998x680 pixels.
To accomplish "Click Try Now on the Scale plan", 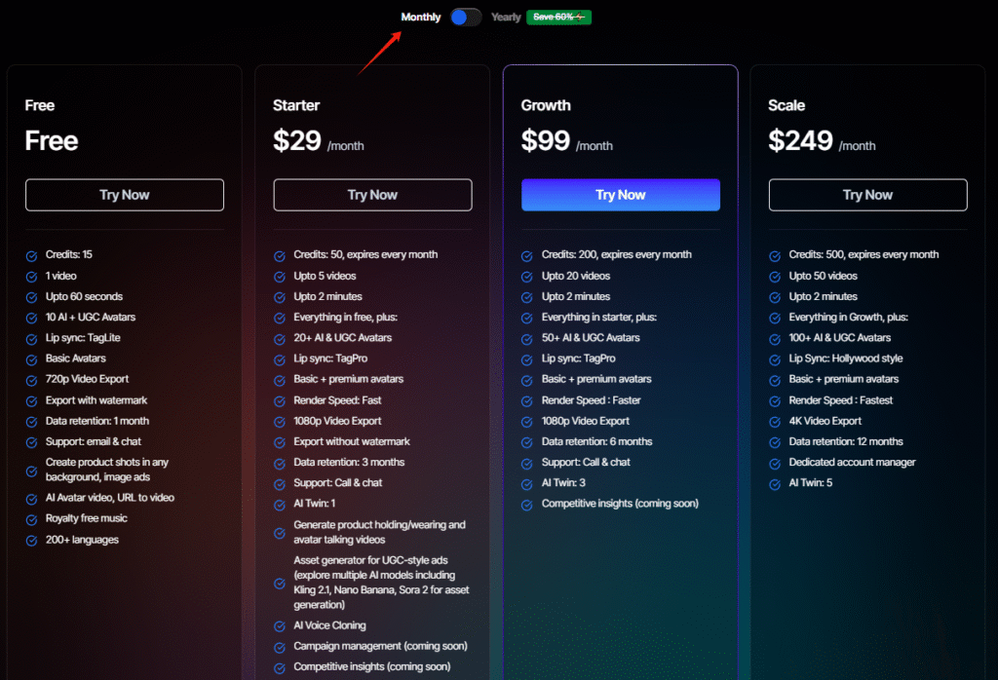I will click(866, 195).
